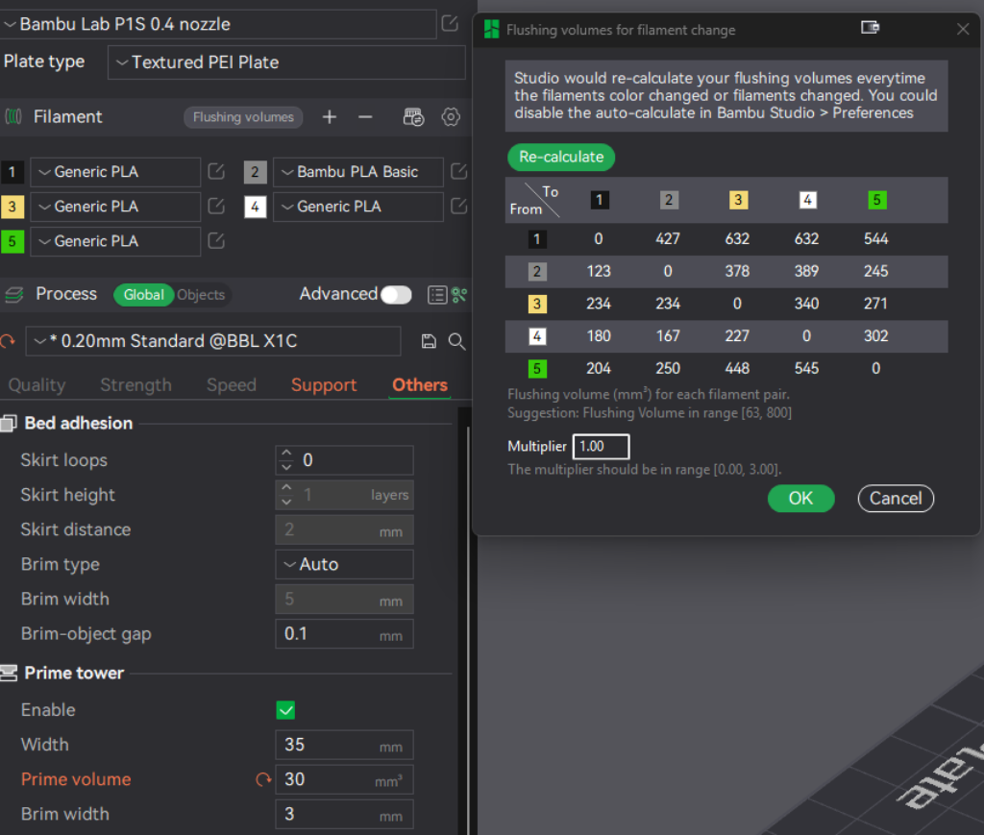Reset Prime volume to default
The height and width of the screenshot is (835, 984).
coord(263,779)
